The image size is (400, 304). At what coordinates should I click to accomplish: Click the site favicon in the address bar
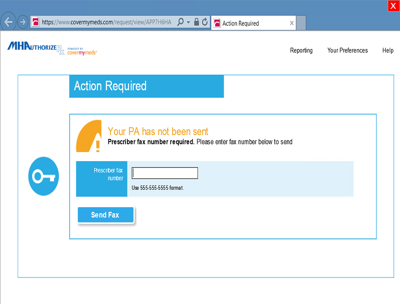pyautogui.click(x=35, y=22)
